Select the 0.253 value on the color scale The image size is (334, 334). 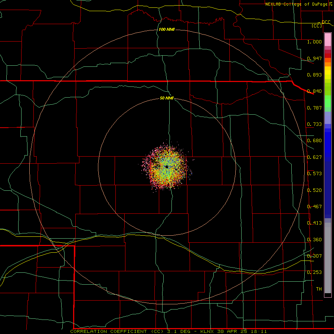pos(314,272)
